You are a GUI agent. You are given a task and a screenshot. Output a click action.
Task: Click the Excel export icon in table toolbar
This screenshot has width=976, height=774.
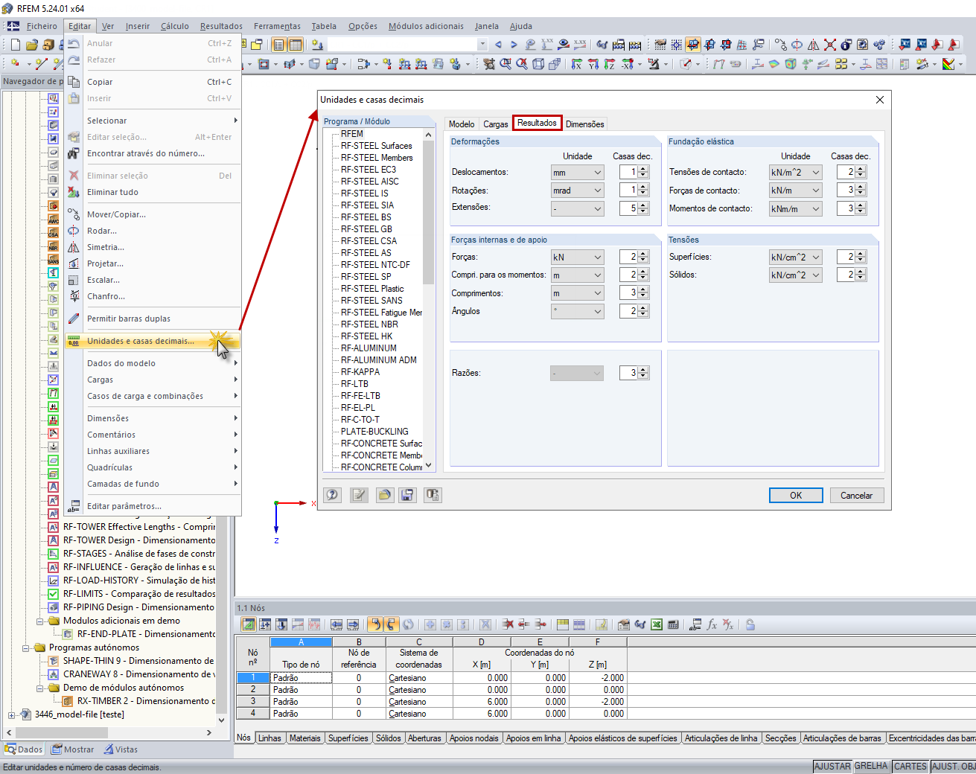tap(657, 624)
